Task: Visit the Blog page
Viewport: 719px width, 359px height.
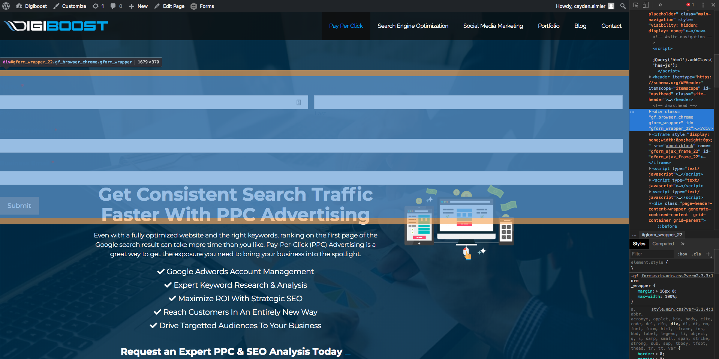Action: pyautogui.click(x=580, y=26)
